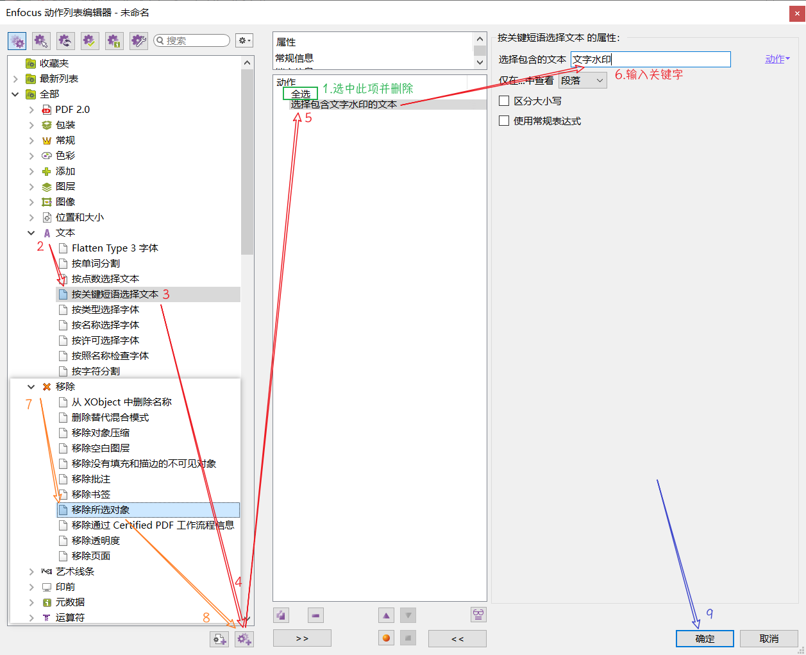Click 常规信息 in the properties list
This screenshot has width=806, height=655.
point(294,58)
